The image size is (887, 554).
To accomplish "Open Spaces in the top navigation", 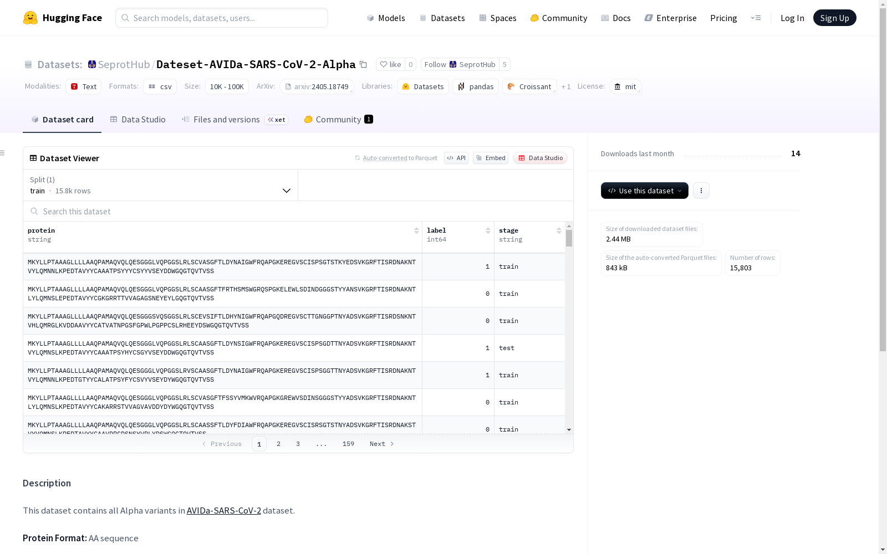I will click(x=497, y=18).
